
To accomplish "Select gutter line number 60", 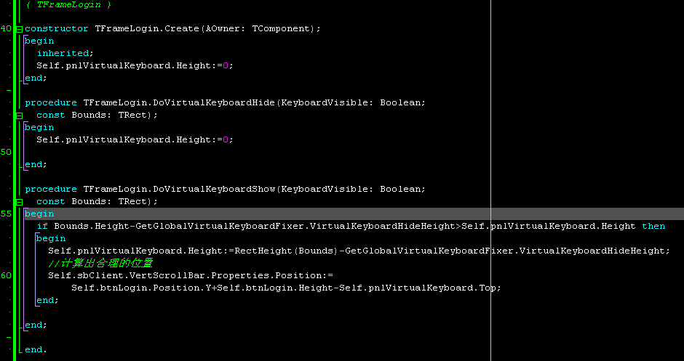I will 6,275.
